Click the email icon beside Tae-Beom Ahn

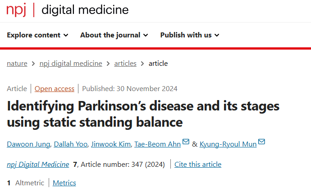pyautogui.click(x=186, y=142)
